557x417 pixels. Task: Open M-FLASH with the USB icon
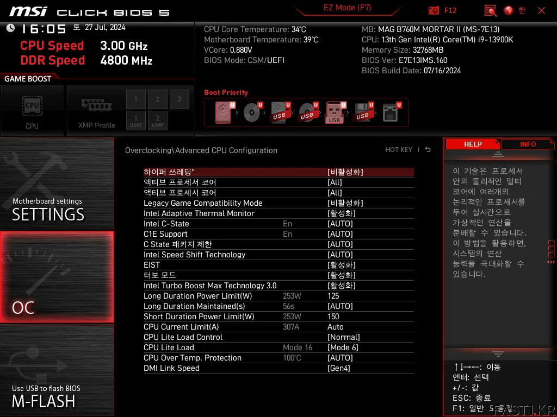point(57,370)
